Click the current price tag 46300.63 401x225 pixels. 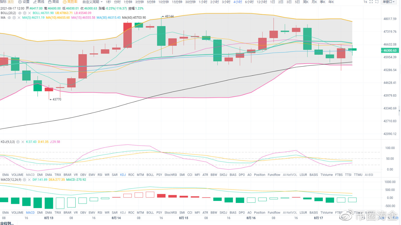point(389,50)
